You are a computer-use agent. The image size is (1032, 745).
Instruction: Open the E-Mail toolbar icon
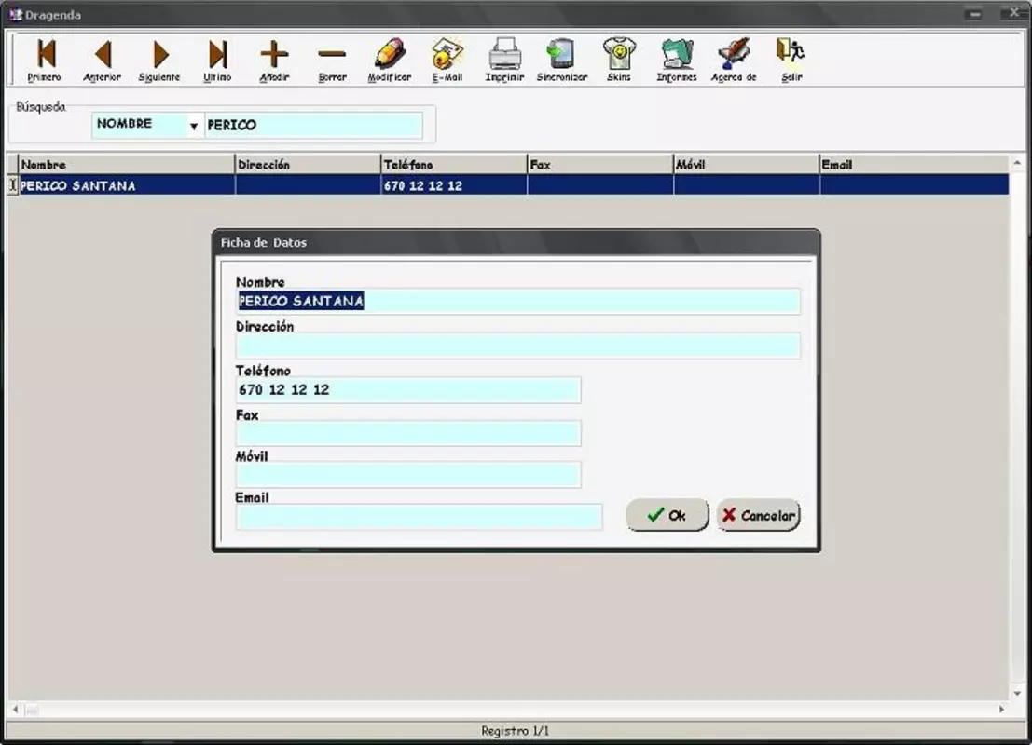[x=447, y=60]
